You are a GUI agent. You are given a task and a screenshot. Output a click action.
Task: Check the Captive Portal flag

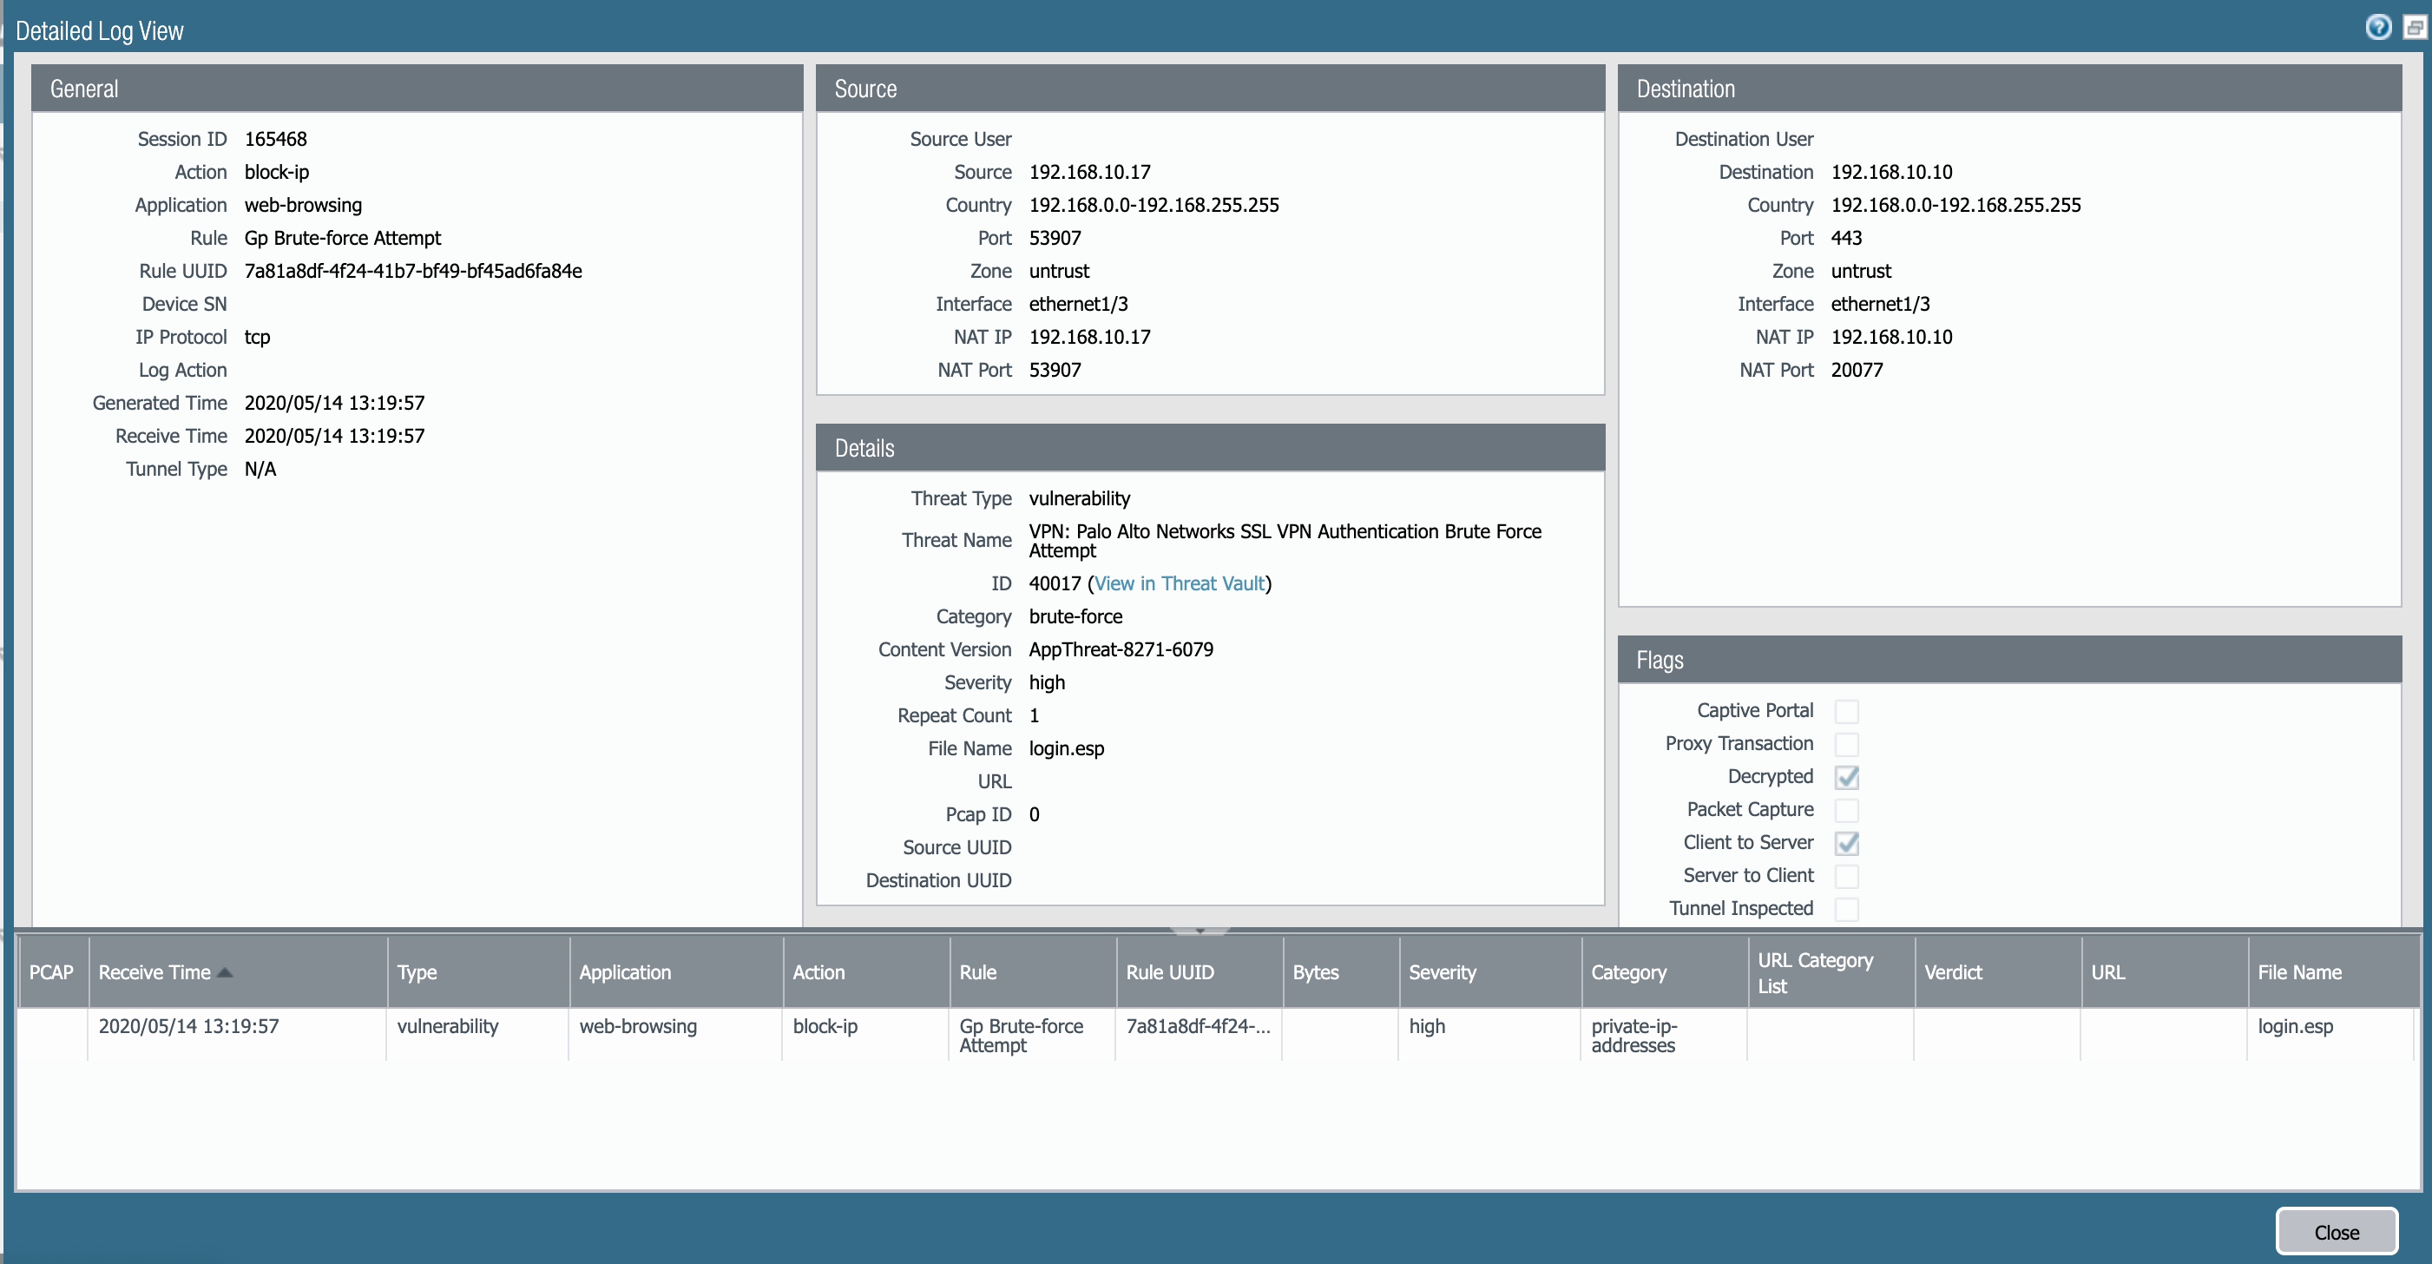point(1846,711)
